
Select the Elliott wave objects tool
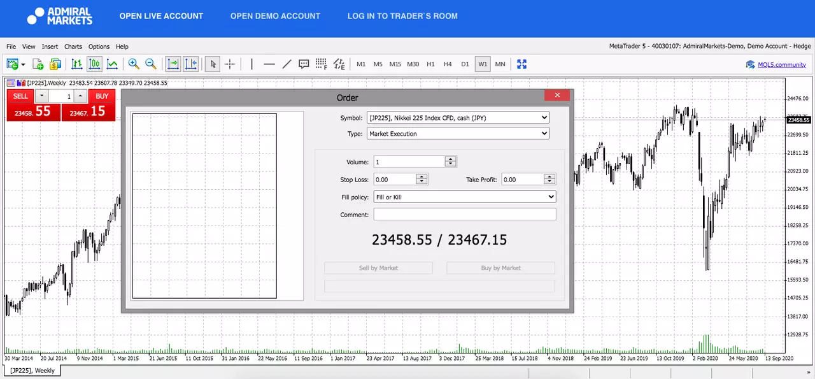(x=339, y=64)
